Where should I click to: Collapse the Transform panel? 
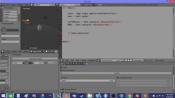[x=8, y=8]
